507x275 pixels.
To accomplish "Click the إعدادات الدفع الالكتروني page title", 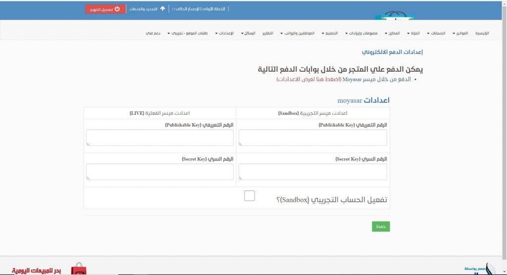I will coord(392,52).
